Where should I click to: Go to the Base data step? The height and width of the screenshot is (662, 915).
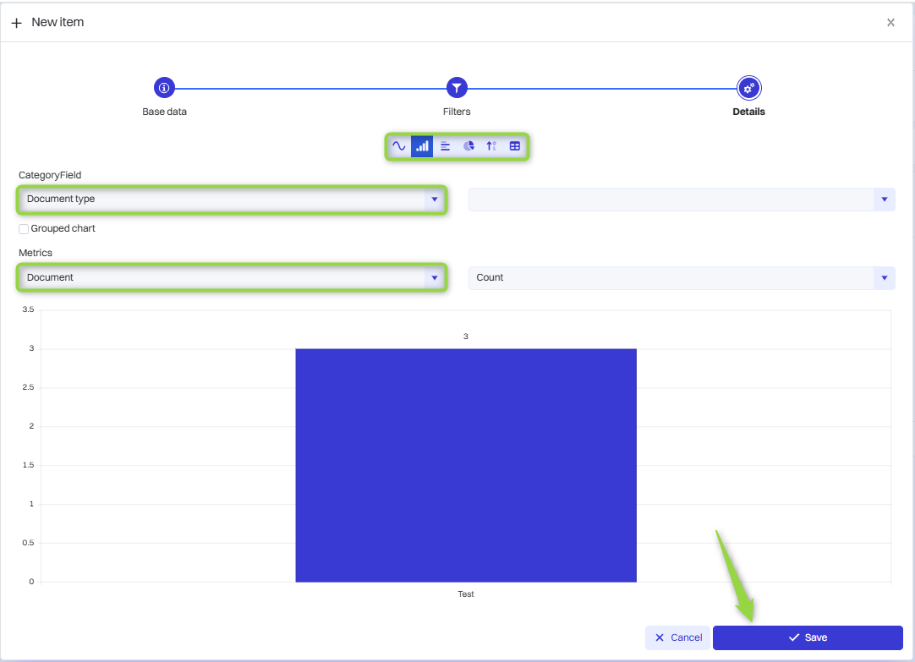tap(164, 87)
